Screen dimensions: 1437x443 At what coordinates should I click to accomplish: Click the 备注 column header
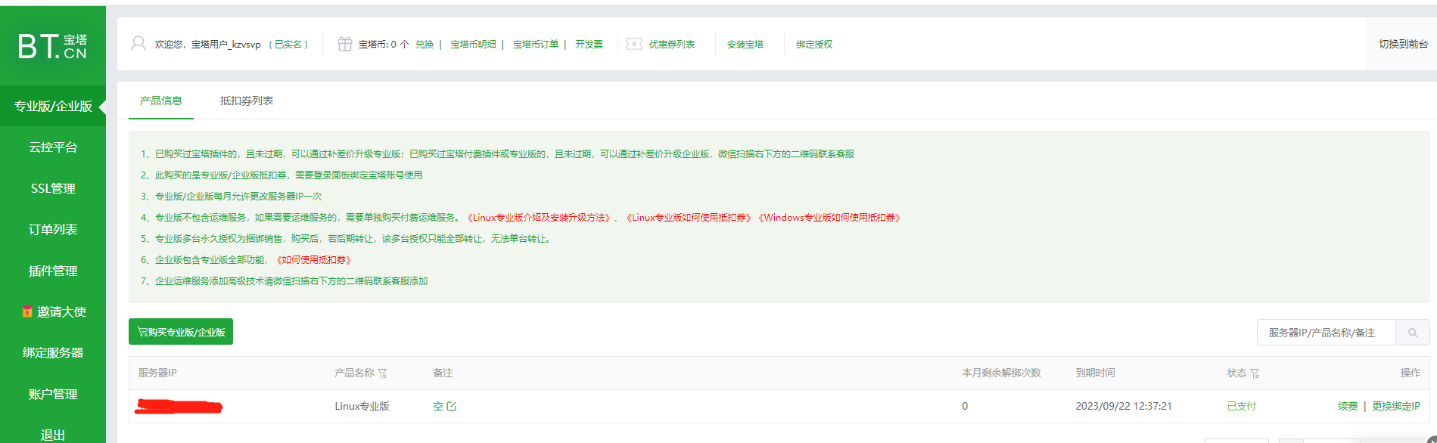[443, 373]
